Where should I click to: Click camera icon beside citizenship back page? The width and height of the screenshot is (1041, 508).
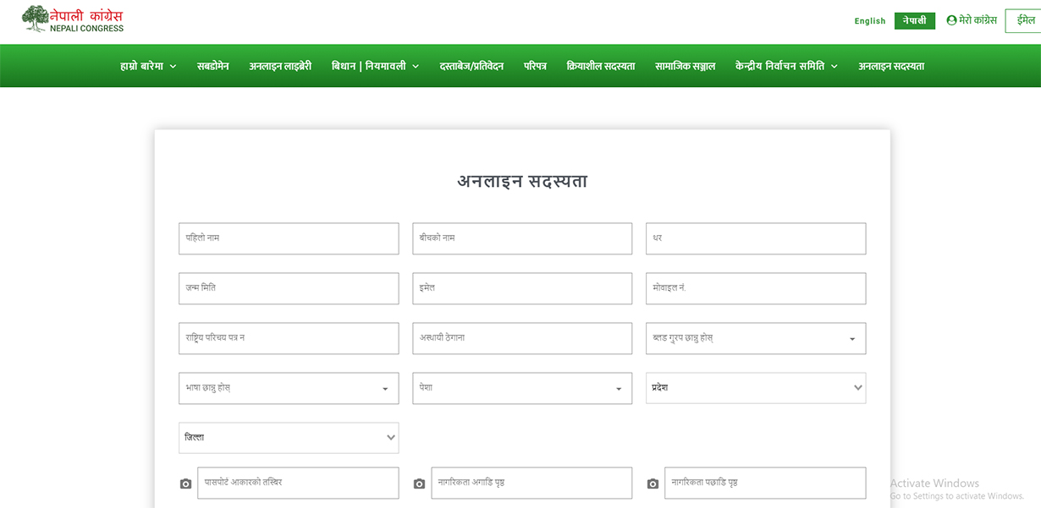653,483
